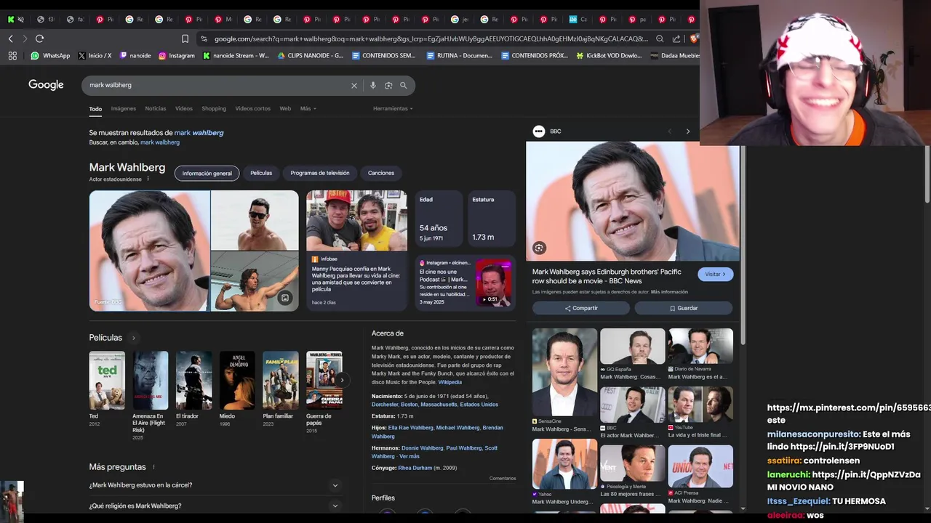Select the Canciones chip
This screenshot has width=931, height=523.
coord(381,173)
